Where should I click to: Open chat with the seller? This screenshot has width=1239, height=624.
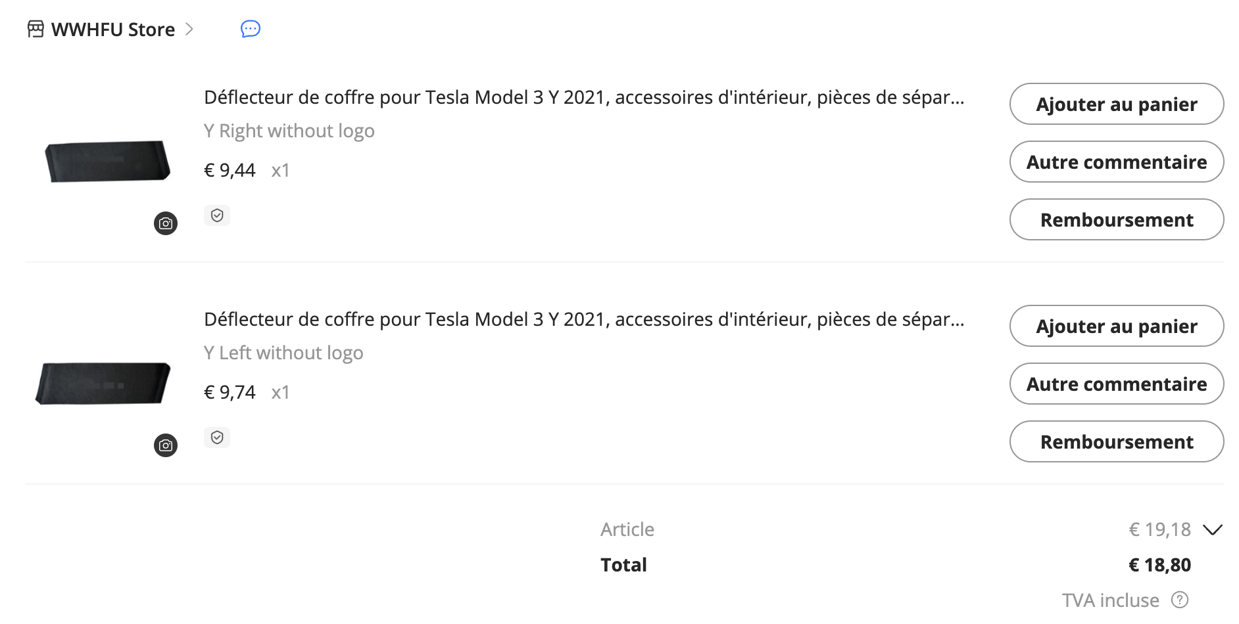click(251, 29)
